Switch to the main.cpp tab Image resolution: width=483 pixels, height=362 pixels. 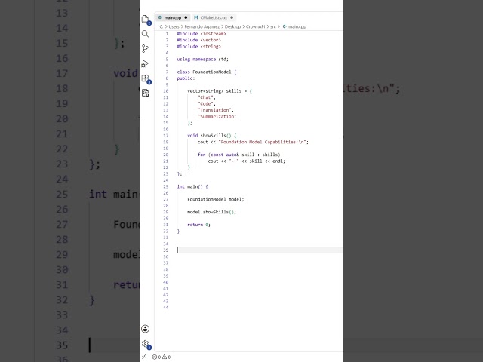click(173, 17)
